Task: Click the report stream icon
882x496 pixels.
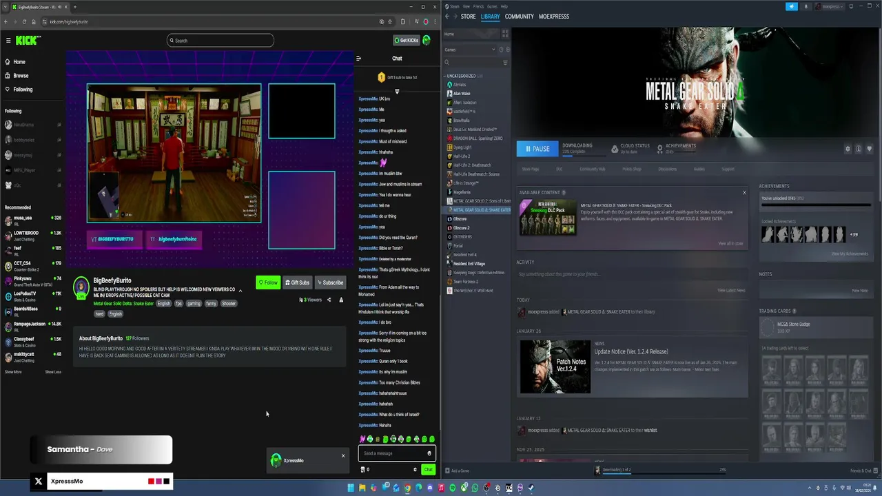Action: pos(341,300)
